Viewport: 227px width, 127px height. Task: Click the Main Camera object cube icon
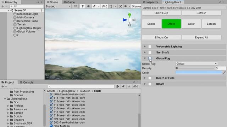15,17
